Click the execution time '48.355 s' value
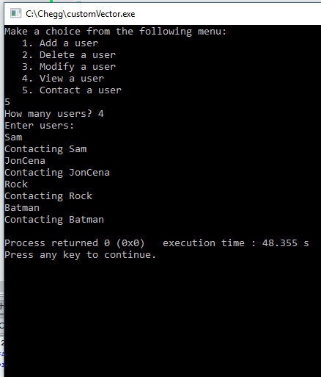Image resolution: width=321 pixels, height=377 pixels. (x=286, y=243)
